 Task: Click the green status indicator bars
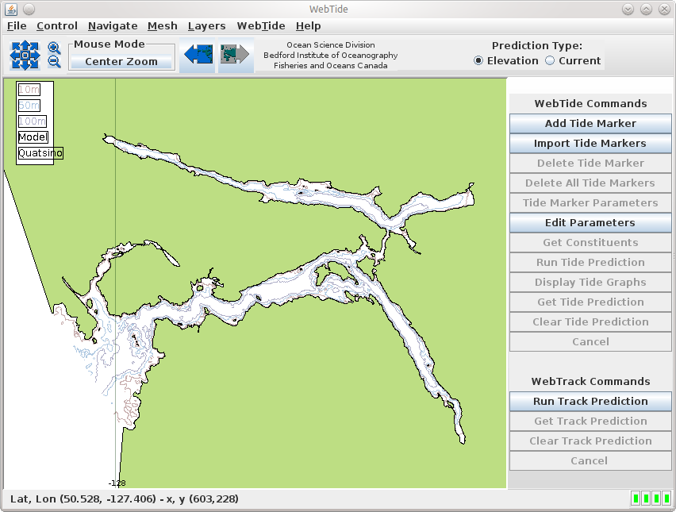tap(651, 499)
